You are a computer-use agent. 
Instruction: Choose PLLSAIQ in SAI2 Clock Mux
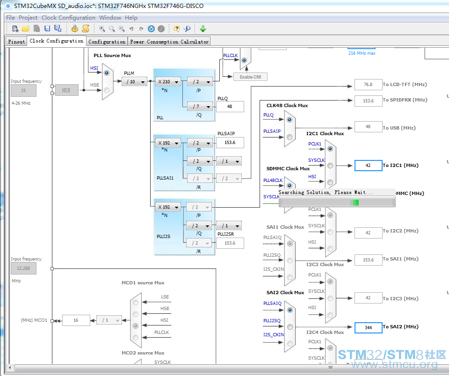290,310
